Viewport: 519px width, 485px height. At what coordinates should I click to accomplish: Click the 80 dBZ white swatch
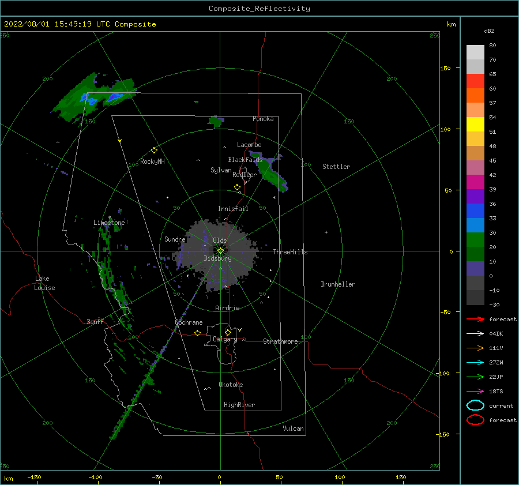click(475, 52)
